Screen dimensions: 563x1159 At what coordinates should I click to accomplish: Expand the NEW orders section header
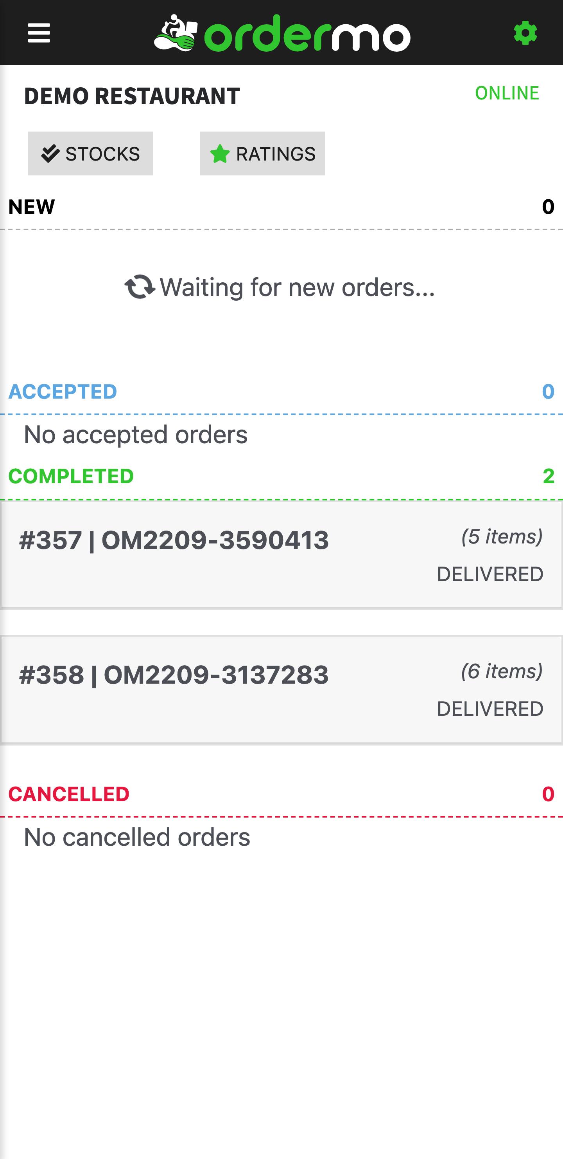tap(281, 207)
